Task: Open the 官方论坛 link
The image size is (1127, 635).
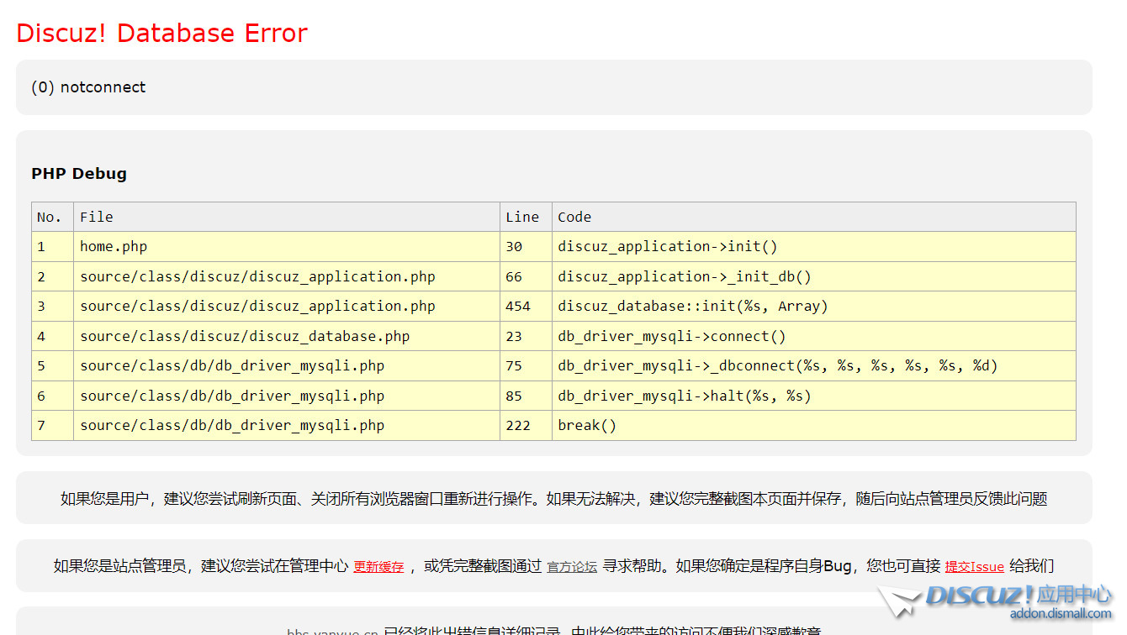Action: tap(572, 567)
